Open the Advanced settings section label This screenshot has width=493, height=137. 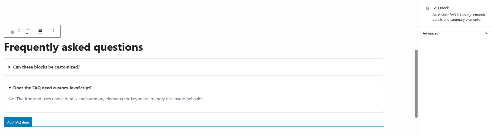point(431,33)
